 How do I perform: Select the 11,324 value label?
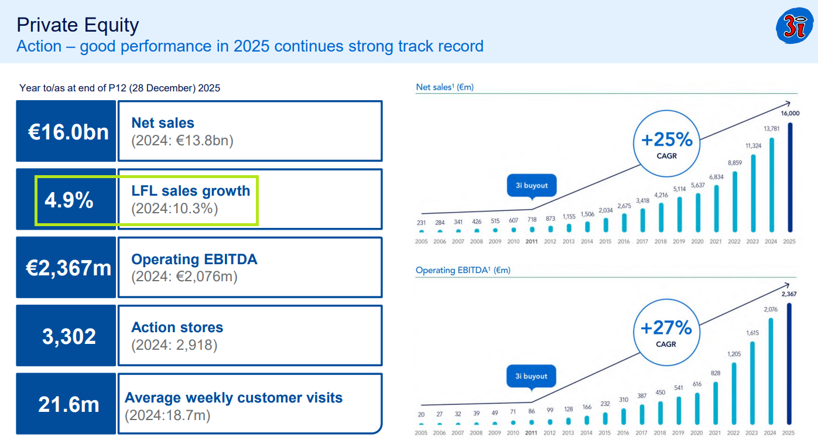tap(754, 145)
